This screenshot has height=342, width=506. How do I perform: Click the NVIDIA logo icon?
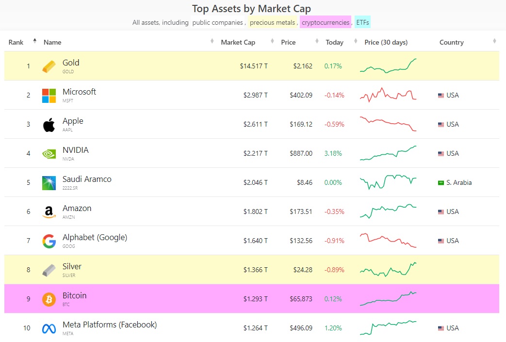click(49, 154)
